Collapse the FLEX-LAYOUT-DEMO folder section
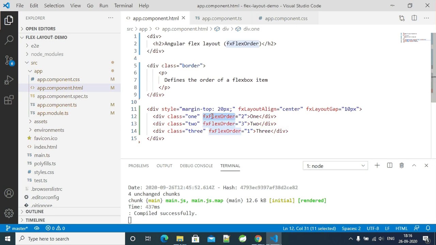The image size is (436, 245). pyautogui.click(x=69, y=37)
